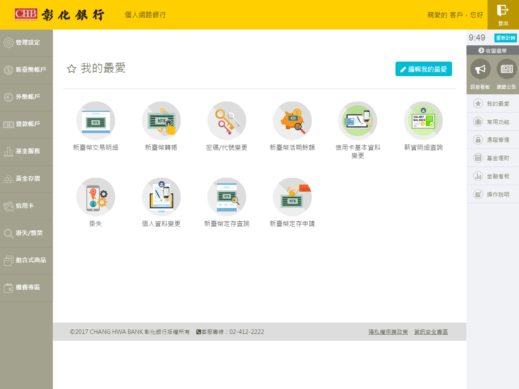519x389 pixels.
Task: Open the 網銀公告 newspaper icon
Action: (x=506, y=69)
